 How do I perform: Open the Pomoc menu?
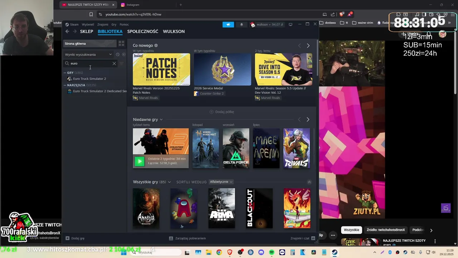pos(124,24)
